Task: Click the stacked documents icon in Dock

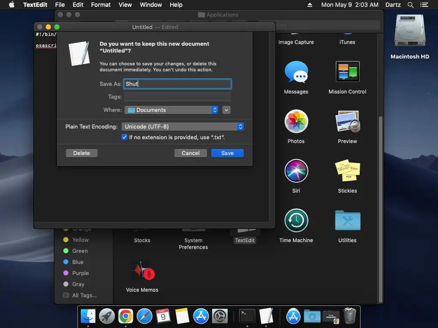Action: [x=331, y=317]
